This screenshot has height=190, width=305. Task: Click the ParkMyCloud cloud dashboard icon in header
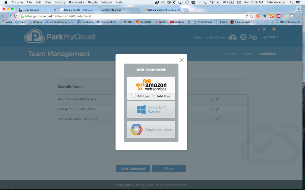233,37
